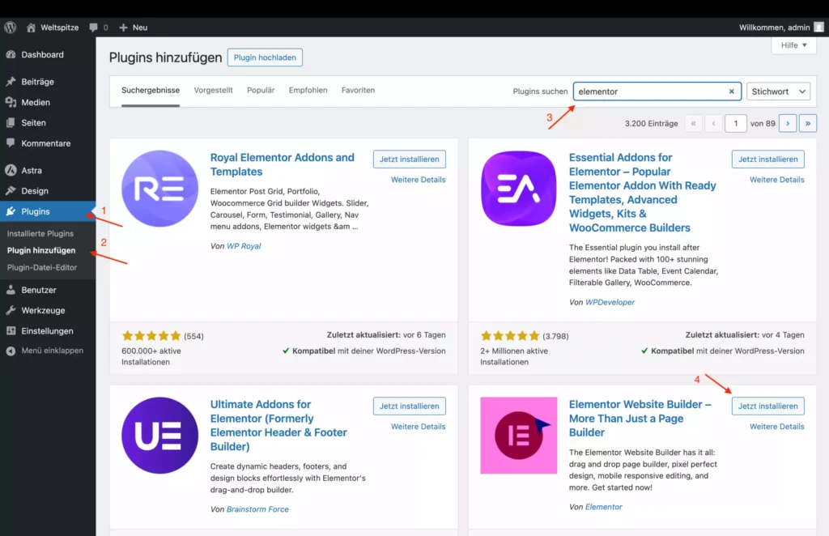Open the WordPress logo menu
Image resolution: width=829 pixels, height=536 pixels.
click(x=10, y=28)
